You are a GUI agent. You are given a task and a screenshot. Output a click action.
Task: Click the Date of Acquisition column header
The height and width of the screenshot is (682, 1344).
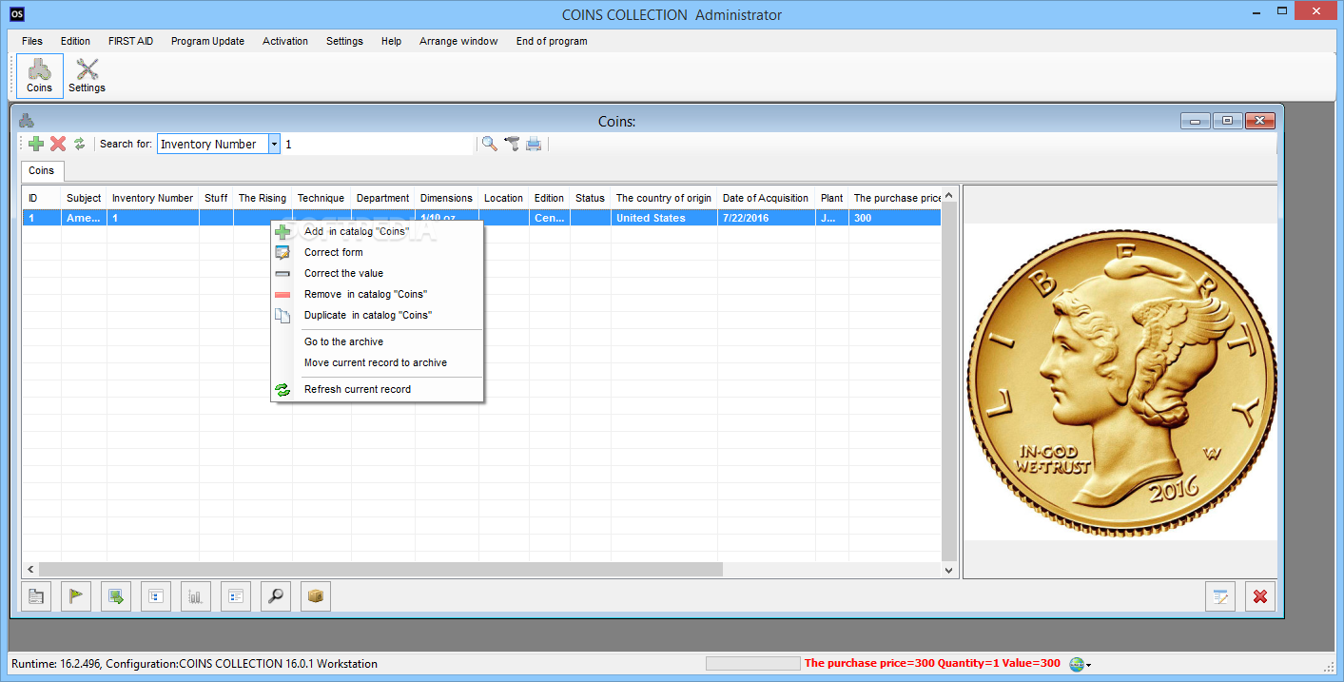point(766,198)
